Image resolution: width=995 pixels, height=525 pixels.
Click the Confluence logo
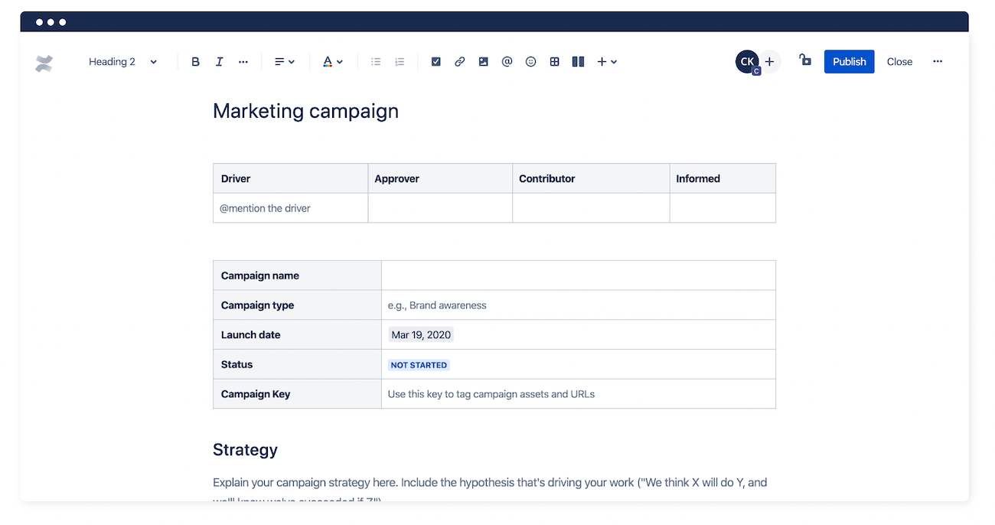pos(44,61)
